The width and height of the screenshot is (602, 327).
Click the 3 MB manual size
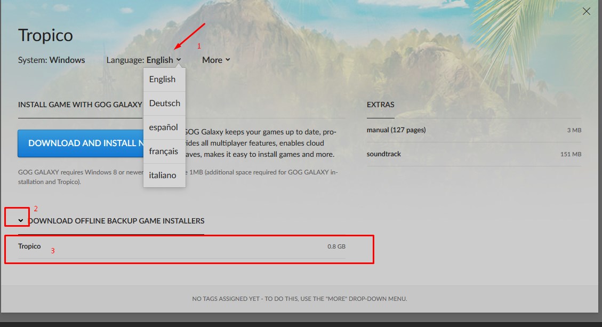574,130
